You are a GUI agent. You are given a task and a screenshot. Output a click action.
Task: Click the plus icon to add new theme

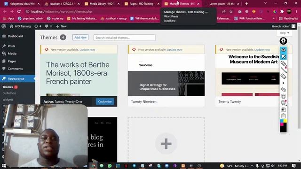tap(166, 144)
